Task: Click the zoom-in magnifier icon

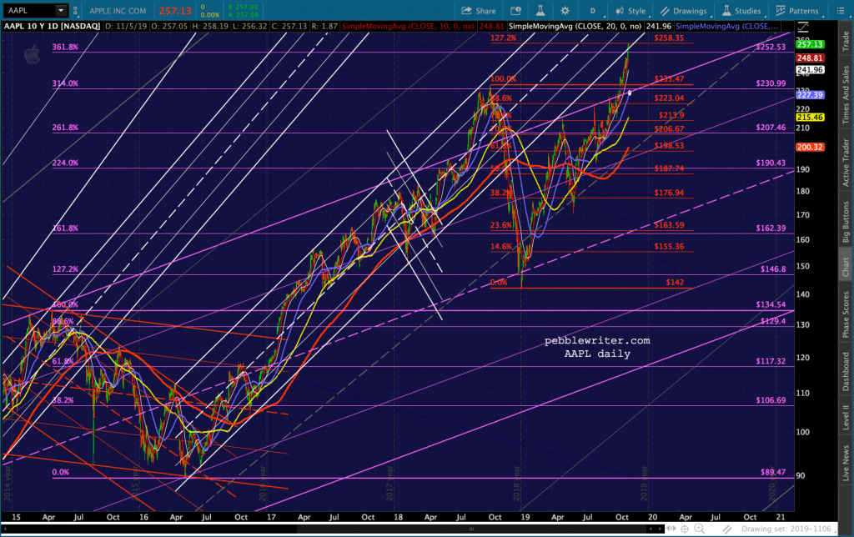Action: coord(700,529)
